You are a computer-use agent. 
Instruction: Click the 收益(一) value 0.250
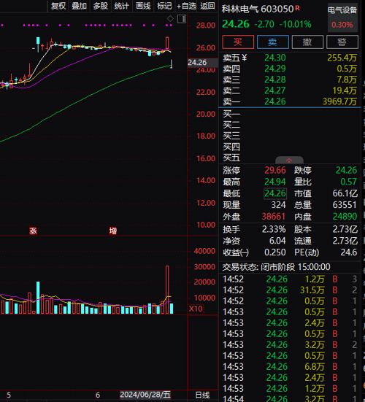click(275, 252)
